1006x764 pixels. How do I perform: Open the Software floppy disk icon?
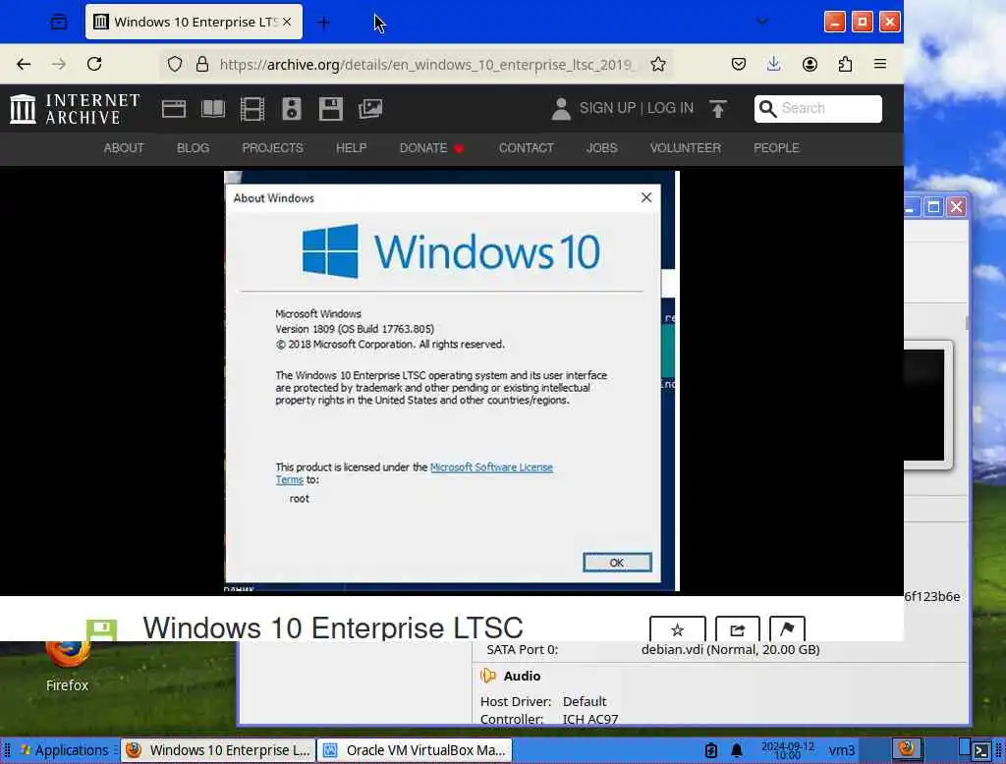[x=330, y=108]
